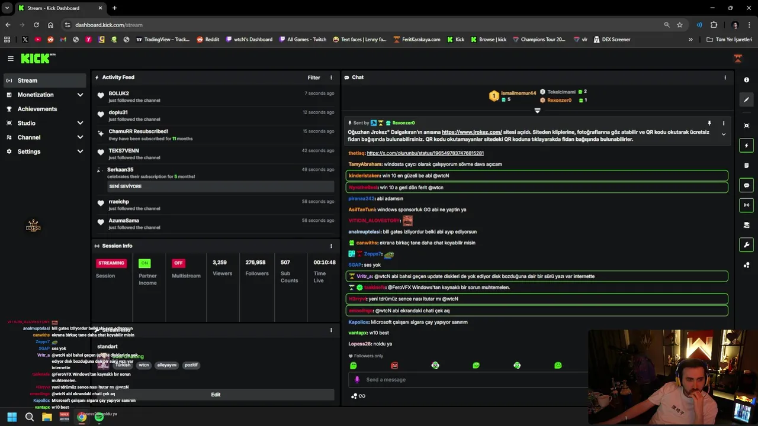Open the jrokez.com link in pinned message
Viewport: 758px width, 426px height.
pyautogui.click(x=472, y=132)
